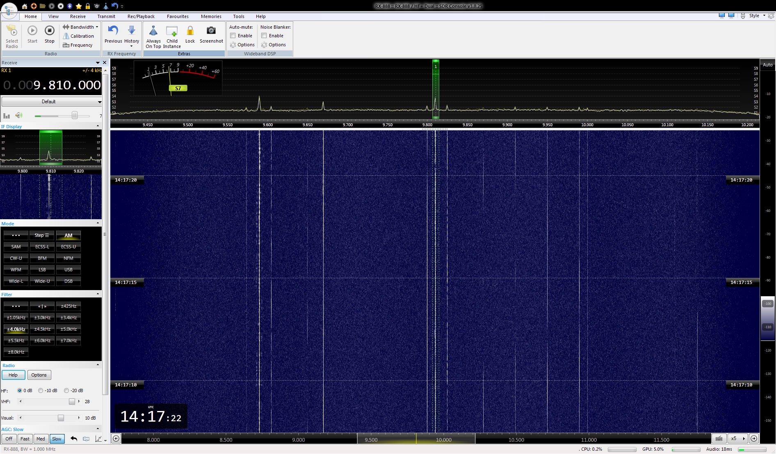Go to Previous RX frequency
The height and width of the screenshot is (454, 776).
[113, 31]
